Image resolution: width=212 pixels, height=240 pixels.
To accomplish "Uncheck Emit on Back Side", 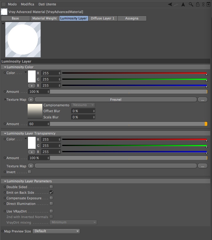I will [51, 192].
